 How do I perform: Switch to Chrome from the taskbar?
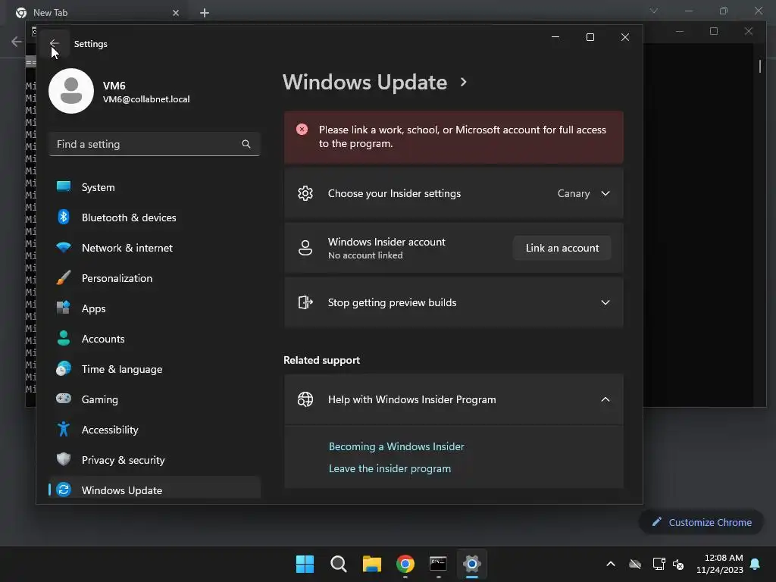click(405, 564)
